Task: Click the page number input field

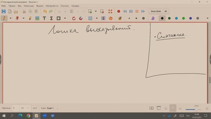Action: coord(15,108)
